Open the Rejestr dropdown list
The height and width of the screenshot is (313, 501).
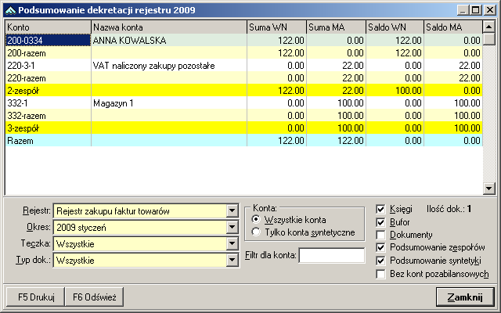[x=231, y=210]
